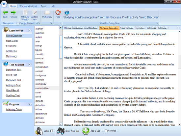
Task: Open the Navigation group dialog launcher
Action: coord(16,23)
